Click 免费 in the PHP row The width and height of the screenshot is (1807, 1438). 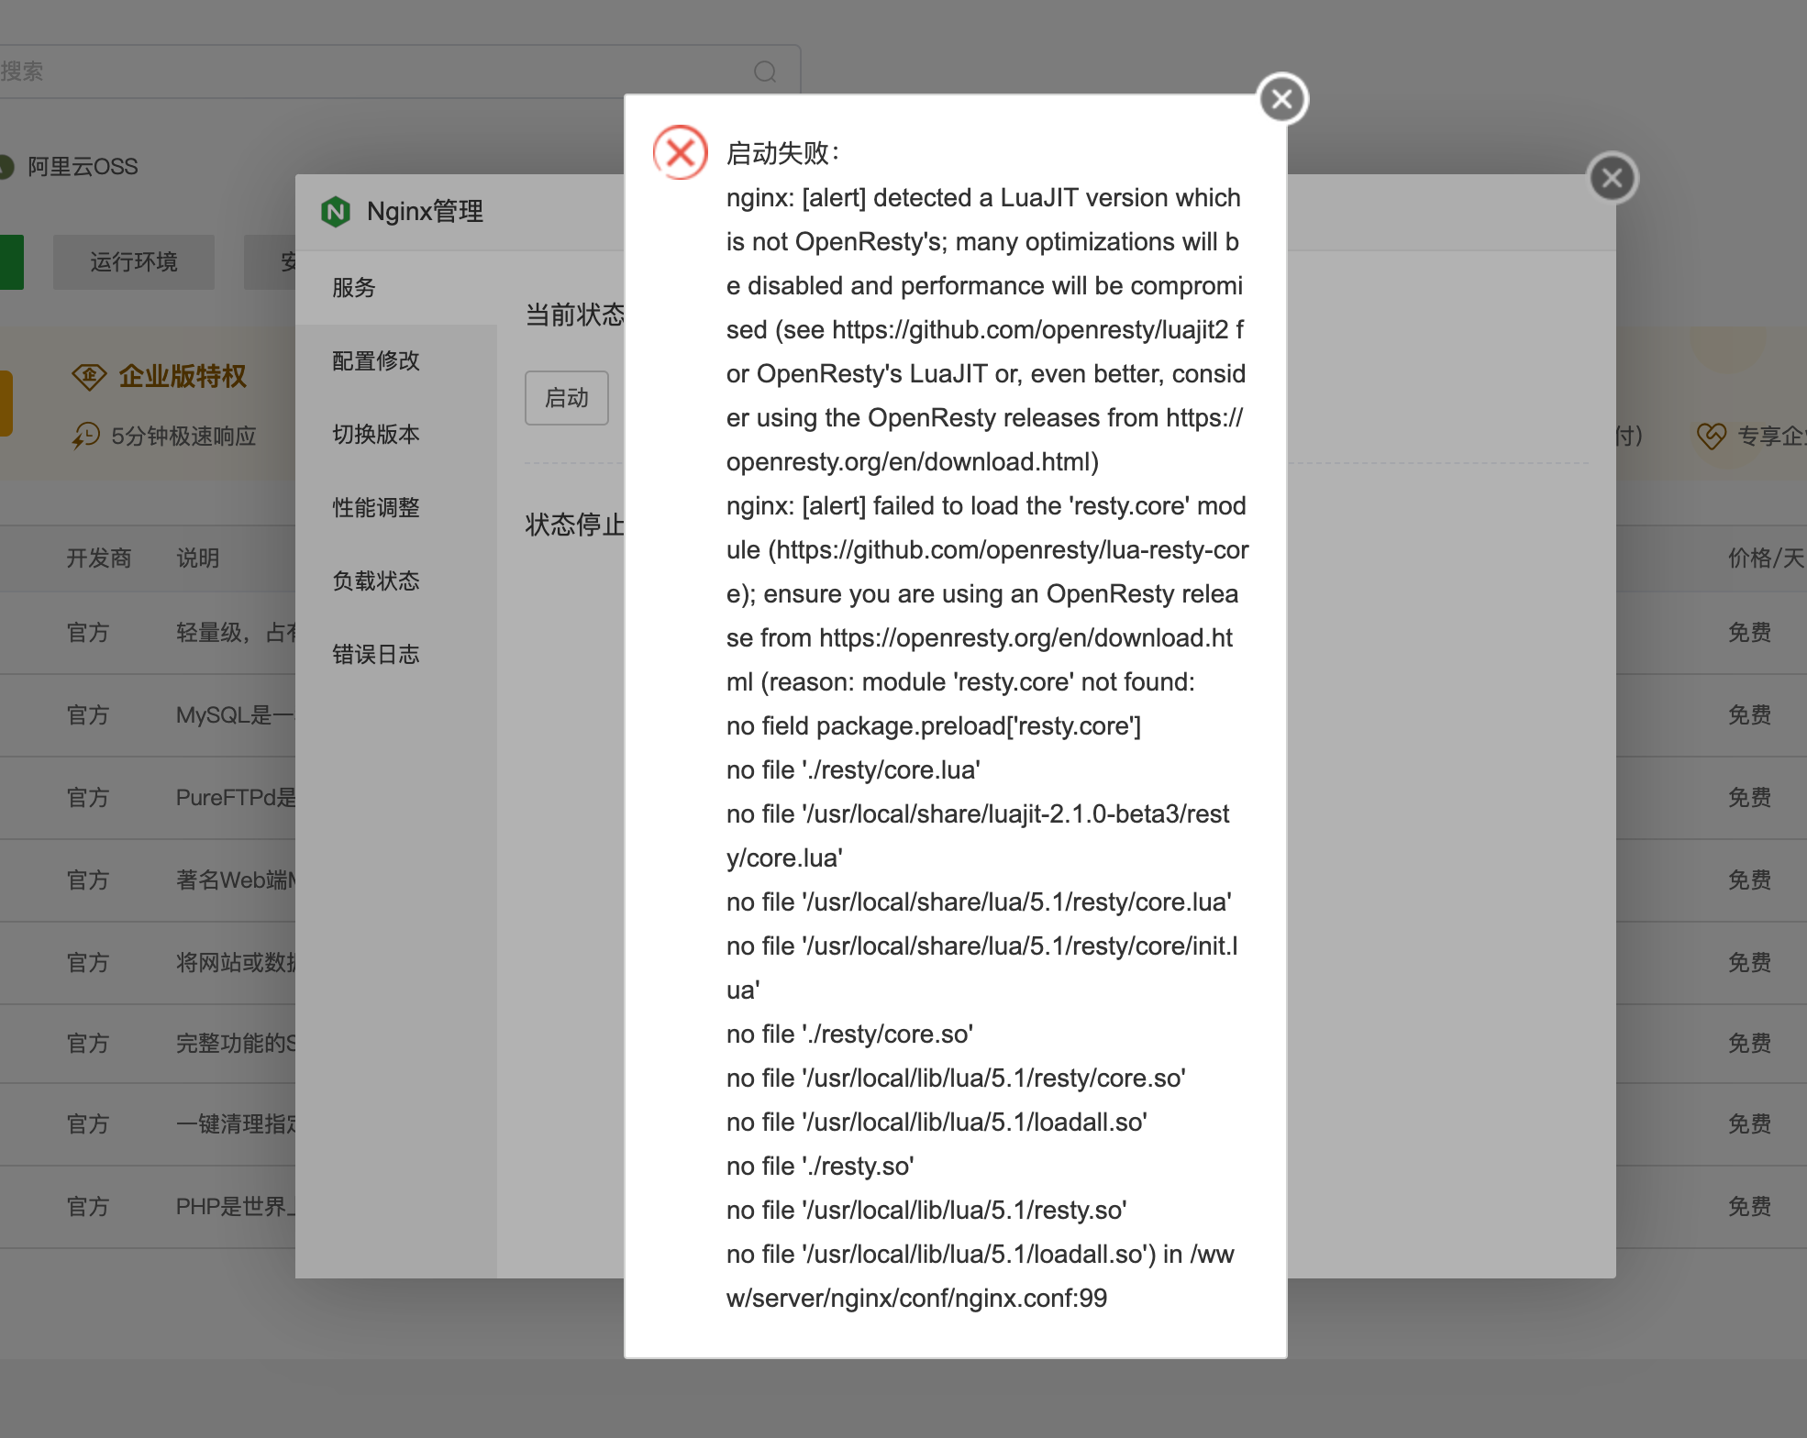click(x=1750, y=1207)
